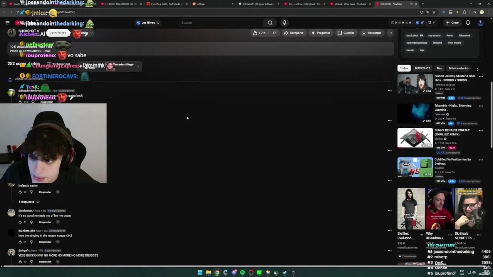
Task: Click the Preguntar button
Action: point(320,33)
